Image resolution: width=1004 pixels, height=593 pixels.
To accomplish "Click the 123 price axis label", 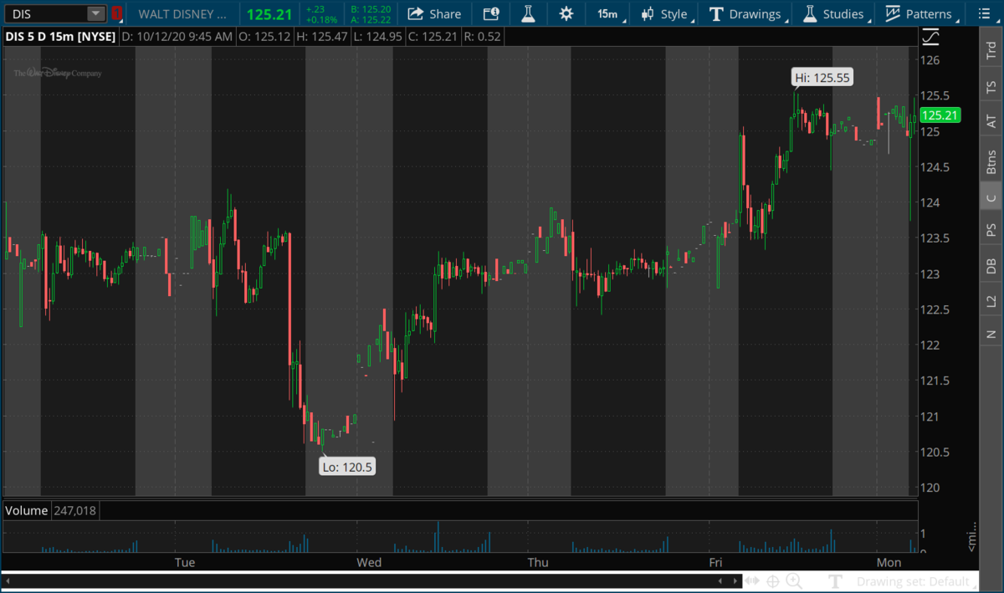I will click(930, 274).
